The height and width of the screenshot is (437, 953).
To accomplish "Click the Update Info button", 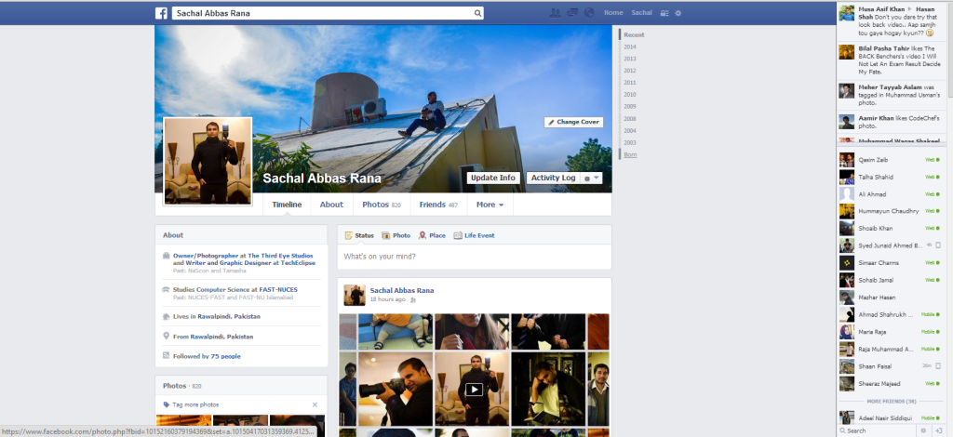I will pyautogui.click(x=493, y=178).
